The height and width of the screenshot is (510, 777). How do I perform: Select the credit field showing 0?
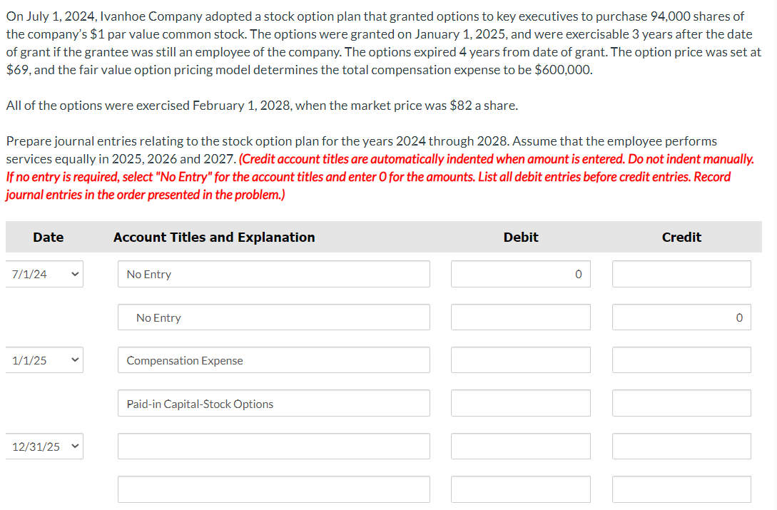click(x=681, y=317)
